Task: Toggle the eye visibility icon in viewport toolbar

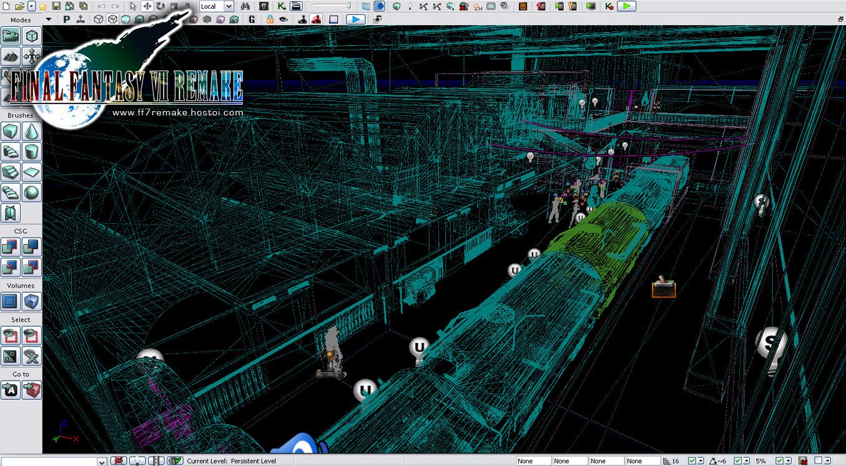Action: [282, 20]
